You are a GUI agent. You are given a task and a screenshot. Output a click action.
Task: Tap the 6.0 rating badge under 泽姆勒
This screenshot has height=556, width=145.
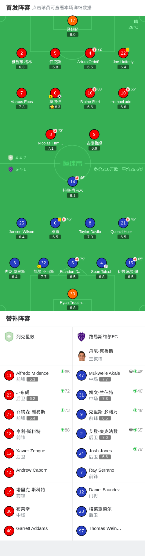pos(73,35)
